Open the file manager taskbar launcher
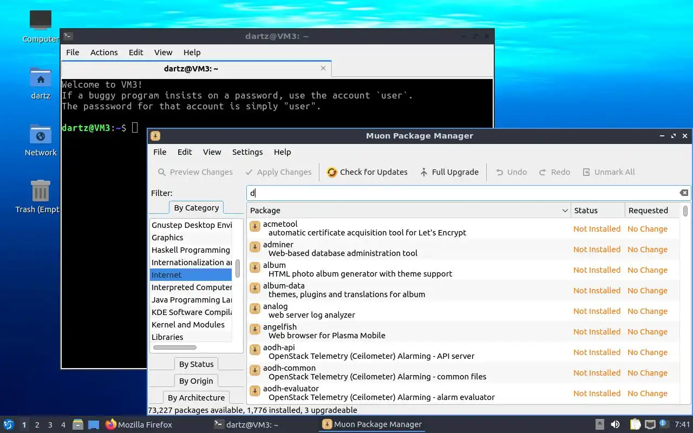Screen dimensions: 693x433 click(x=78, y=424)
